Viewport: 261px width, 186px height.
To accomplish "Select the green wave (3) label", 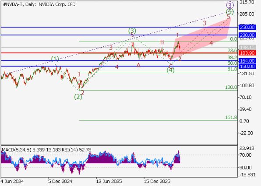I will pos(132,31).
